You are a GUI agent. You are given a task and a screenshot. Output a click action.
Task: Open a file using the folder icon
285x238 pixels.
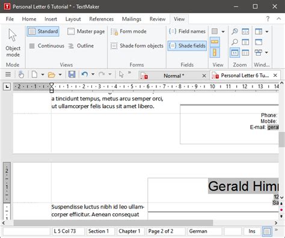click(x=52, y=75)
